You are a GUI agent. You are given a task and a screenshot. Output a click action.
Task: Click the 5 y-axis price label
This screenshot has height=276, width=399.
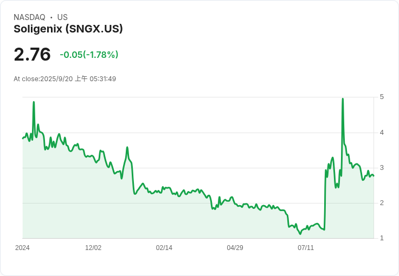pos(382,97)
